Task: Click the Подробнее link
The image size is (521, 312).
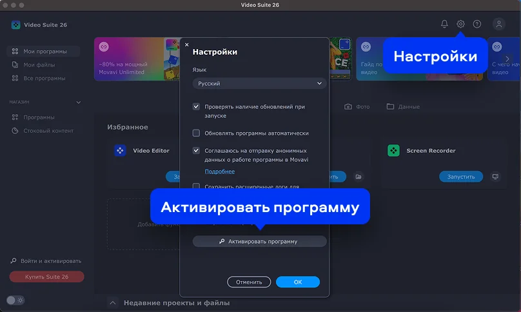Action: pos(220,171)
